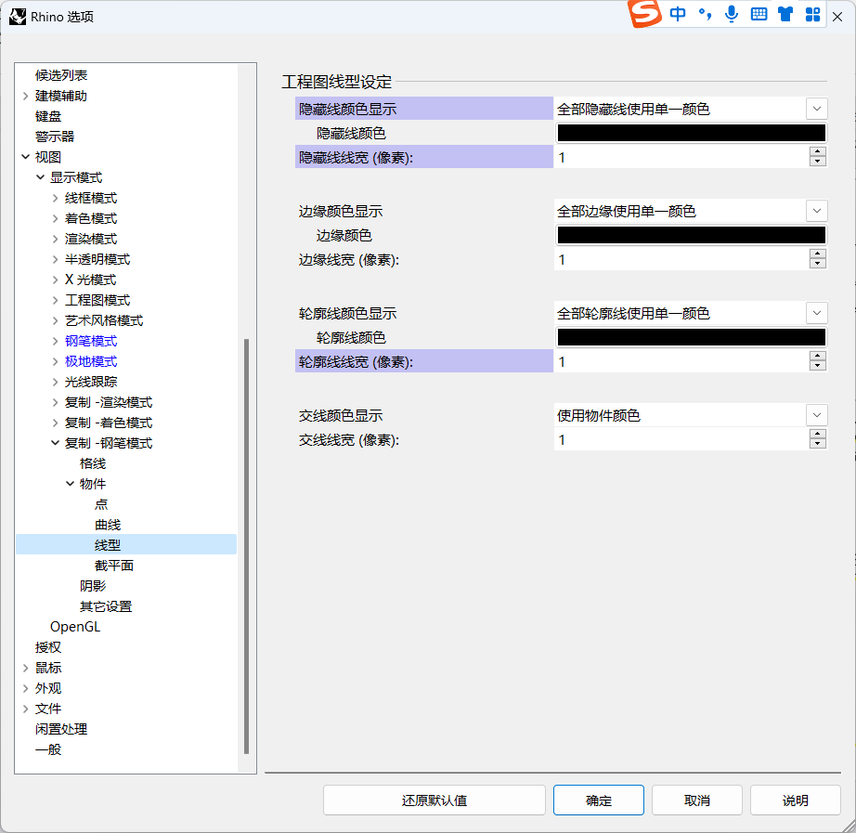Click the options tree vertical scrollbar
The image size is (856, 833).
tap(246, 546)
